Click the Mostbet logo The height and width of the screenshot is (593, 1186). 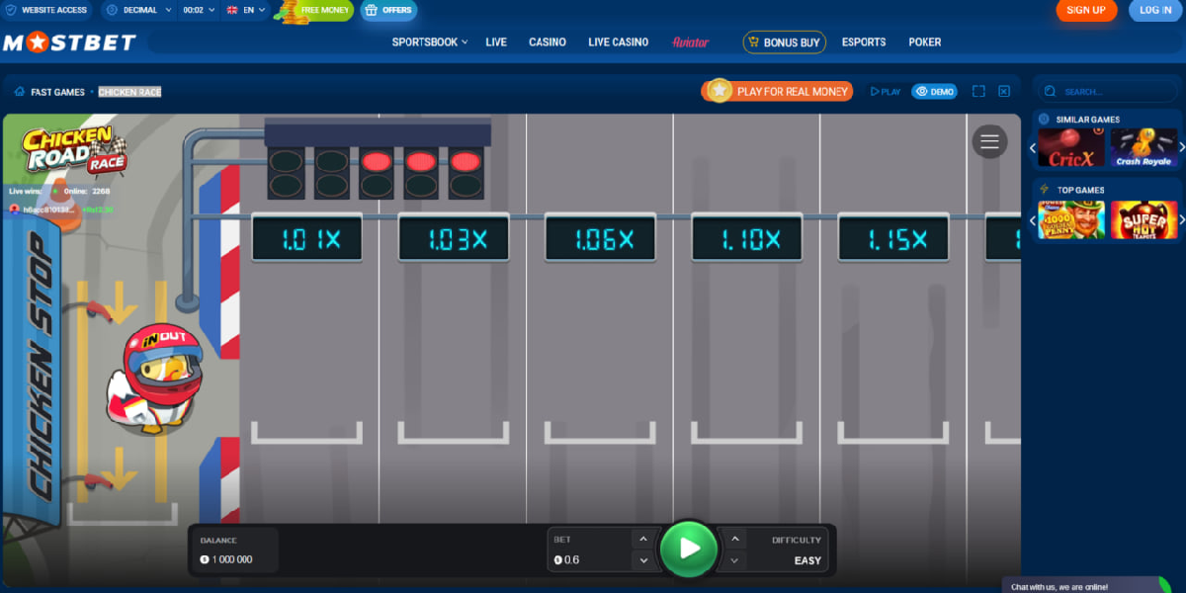68,42
